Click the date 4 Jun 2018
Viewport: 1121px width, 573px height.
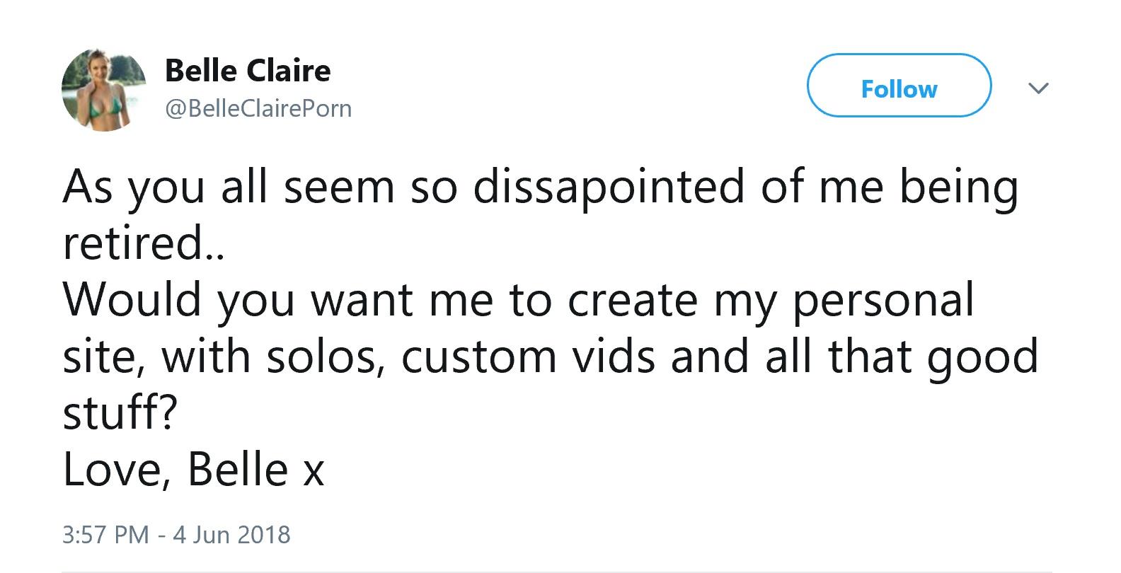(x=231, y=534)
